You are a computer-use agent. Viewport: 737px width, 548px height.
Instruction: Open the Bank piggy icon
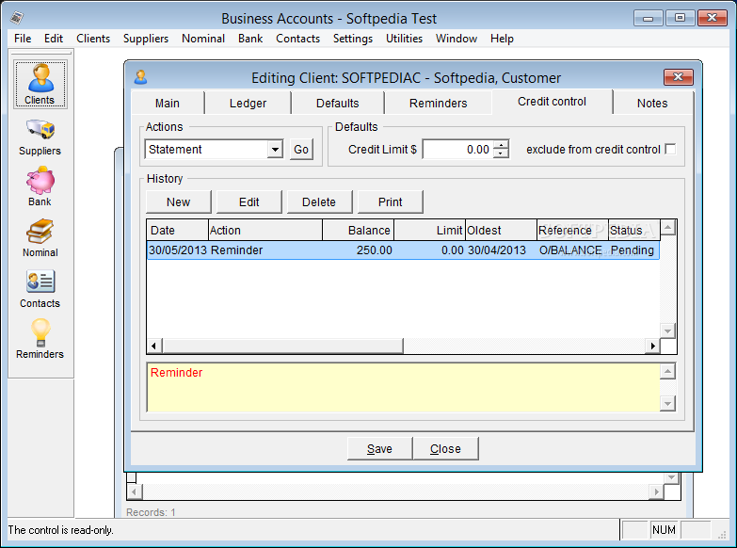40,180
